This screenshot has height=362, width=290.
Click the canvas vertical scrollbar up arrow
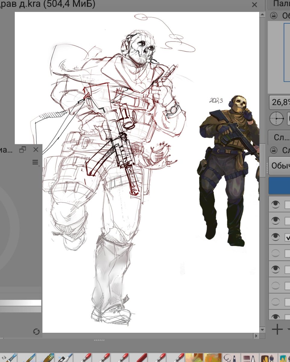pyautogui.click(x=262, y=14)
